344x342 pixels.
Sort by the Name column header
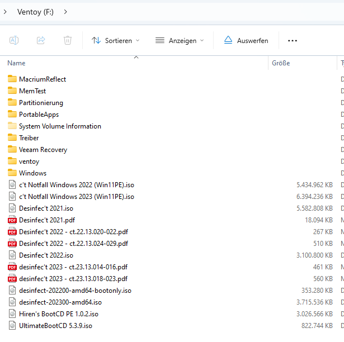pos(16,63)
